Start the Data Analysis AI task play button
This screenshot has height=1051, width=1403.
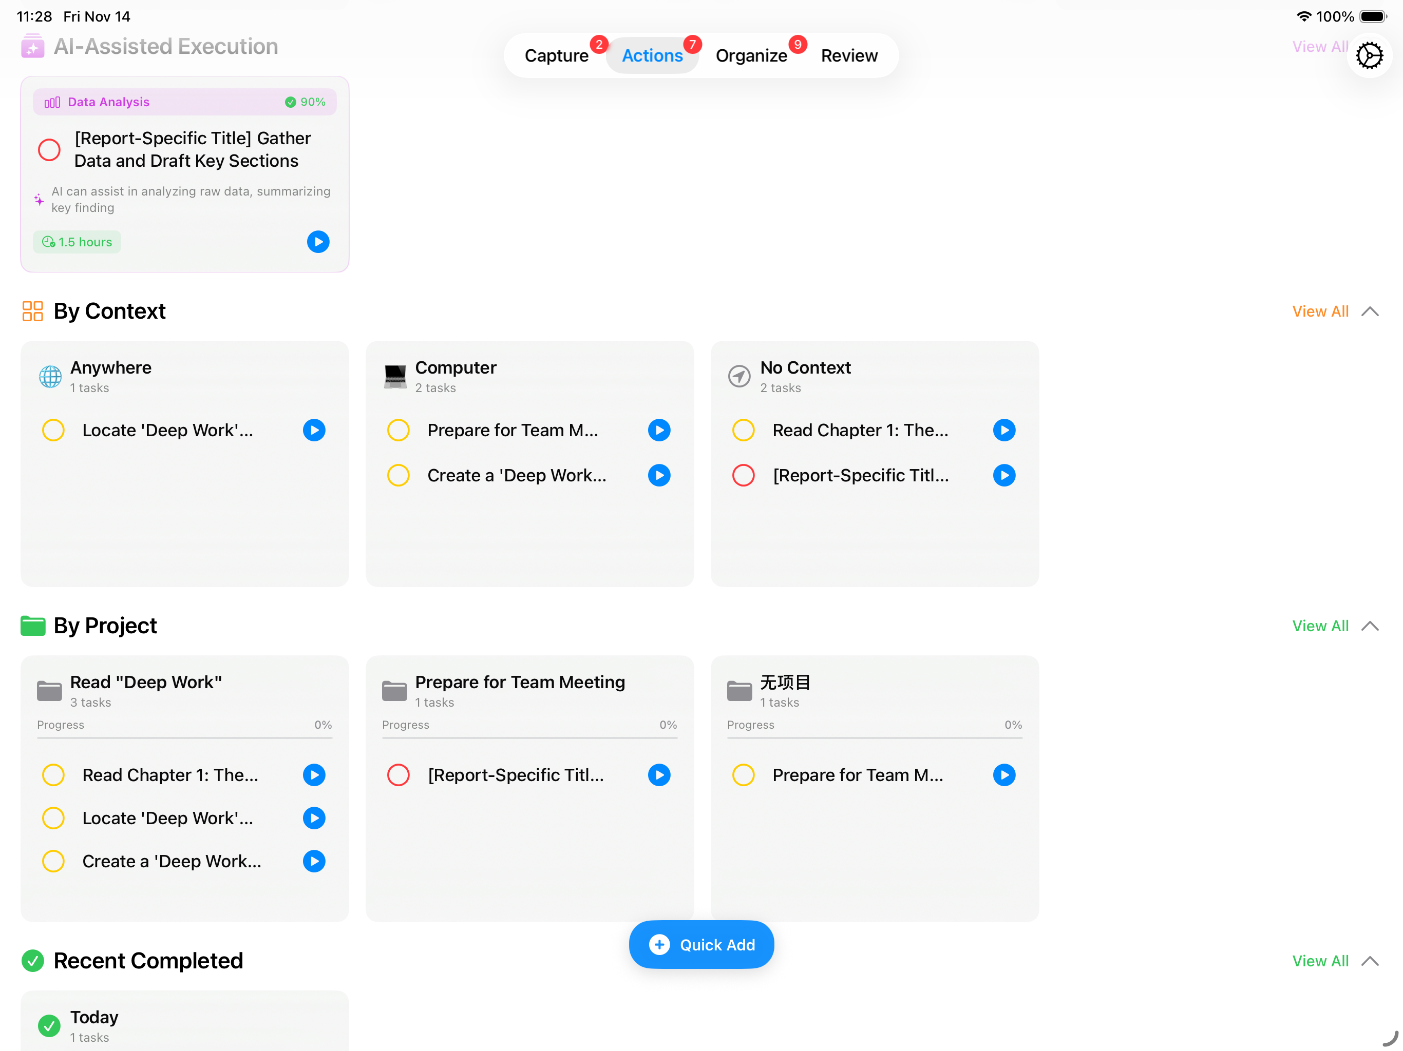click(x=318, y=242)
